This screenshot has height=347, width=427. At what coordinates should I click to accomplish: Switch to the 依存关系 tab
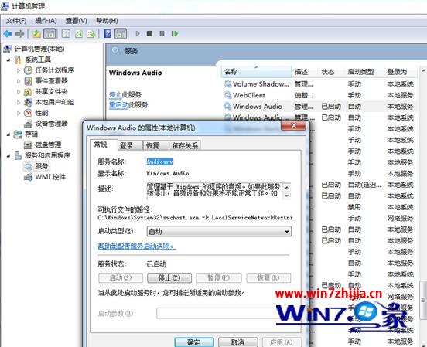tap(185, 145)
